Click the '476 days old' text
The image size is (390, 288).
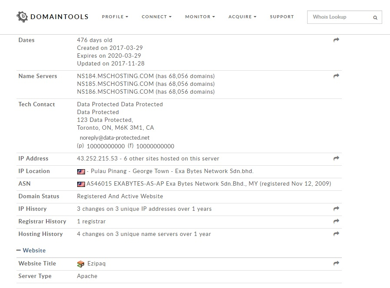(x=95, y=40)
